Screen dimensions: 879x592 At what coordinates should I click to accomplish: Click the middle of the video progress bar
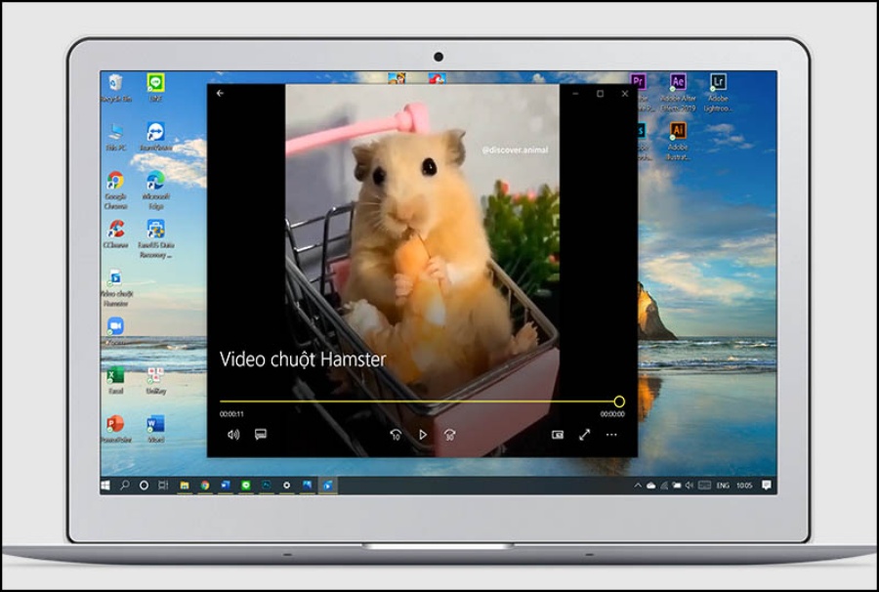click(419, 402)
